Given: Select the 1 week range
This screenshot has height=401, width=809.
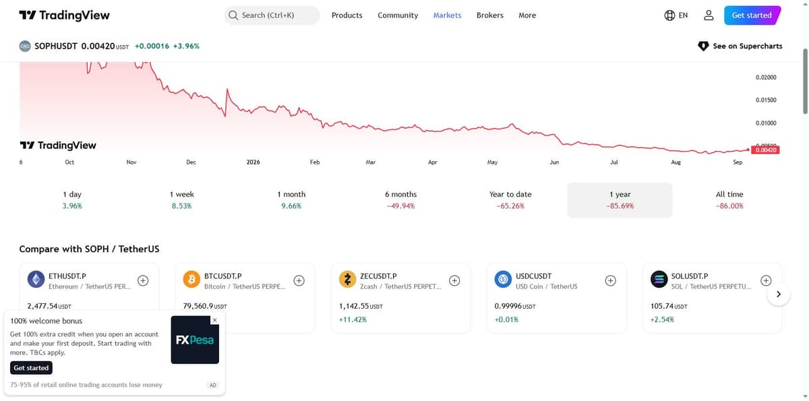Looking at the screenshot, I should click(182, 199).
